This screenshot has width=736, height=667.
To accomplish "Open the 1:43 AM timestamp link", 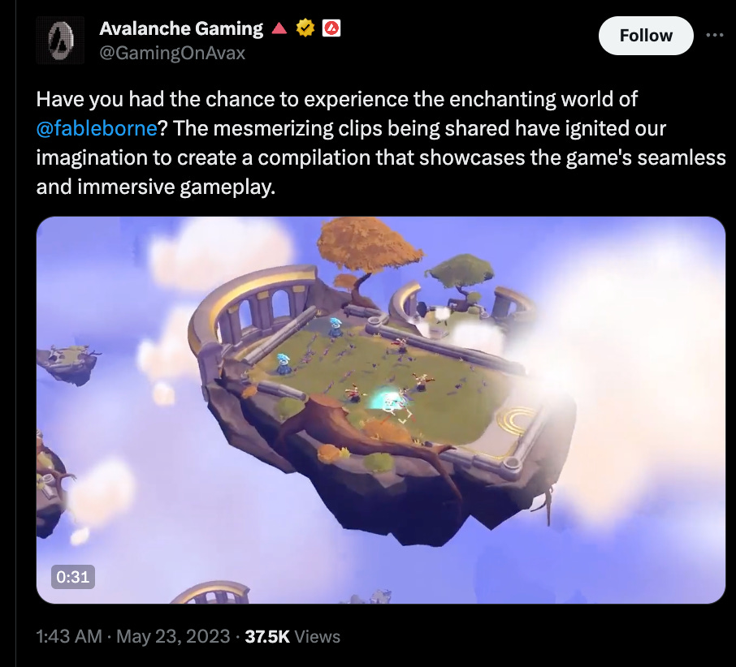I will point(69,636).
